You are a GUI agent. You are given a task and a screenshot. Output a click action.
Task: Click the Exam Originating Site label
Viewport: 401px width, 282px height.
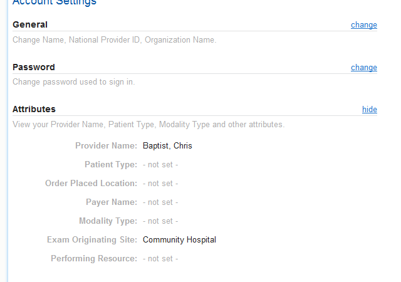[92, 240]
